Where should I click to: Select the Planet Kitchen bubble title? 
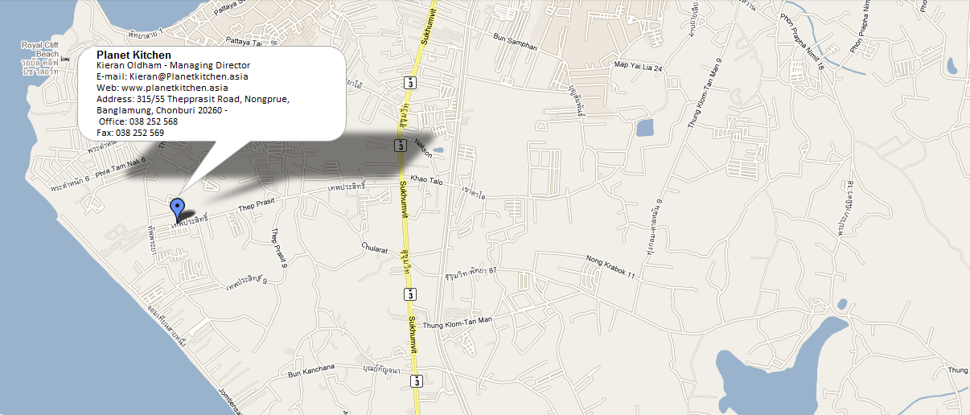(134, 55)
